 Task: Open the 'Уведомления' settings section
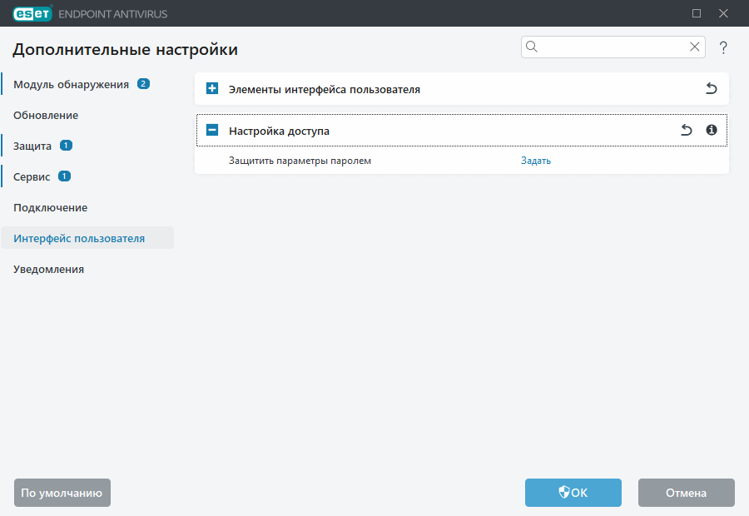tap(48, 269)
